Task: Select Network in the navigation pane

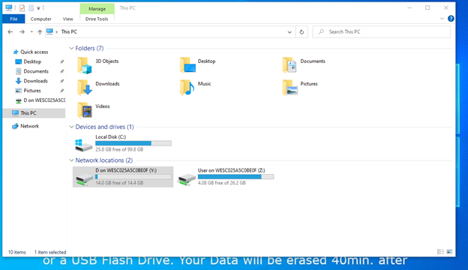Action: (29, 126)
